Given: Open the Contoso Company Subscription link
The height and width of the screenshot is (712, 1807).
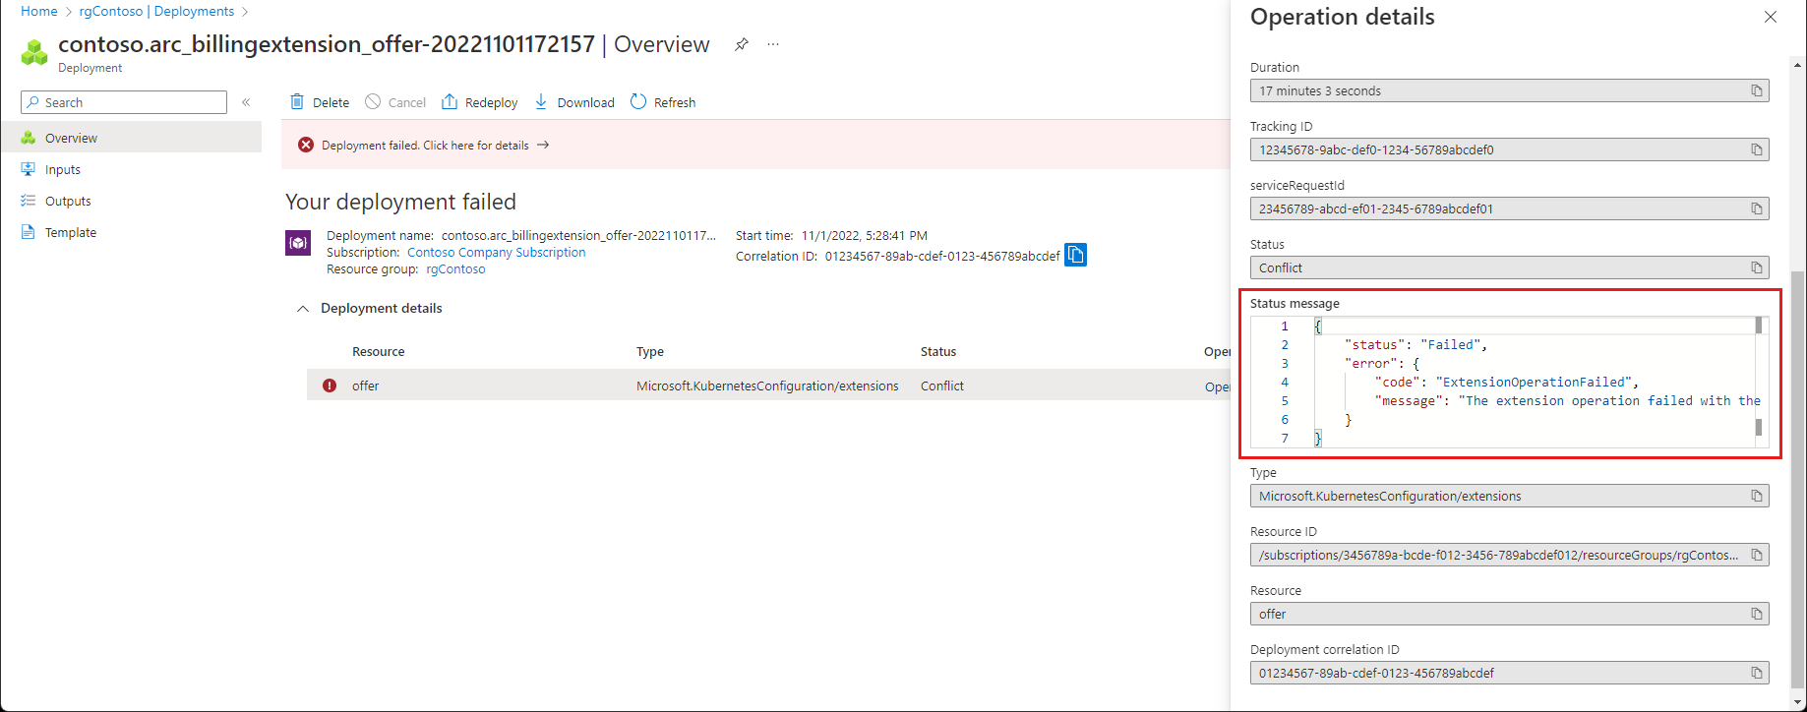Looking at the screenshot, I should click(496, 253).
